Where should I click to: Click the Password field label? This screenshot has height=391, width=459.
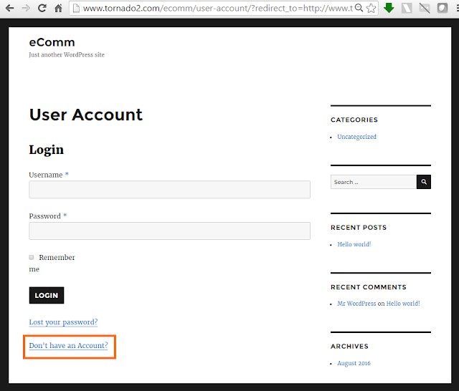44,216
